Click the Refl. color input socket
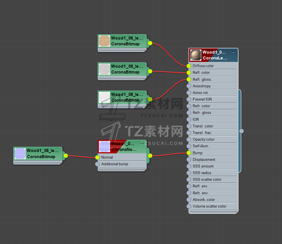 coord(189,72)
